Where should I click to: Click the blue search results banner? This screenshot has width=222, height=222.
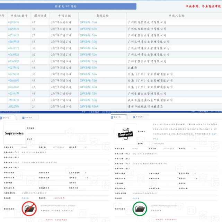[x=68, y=6]
